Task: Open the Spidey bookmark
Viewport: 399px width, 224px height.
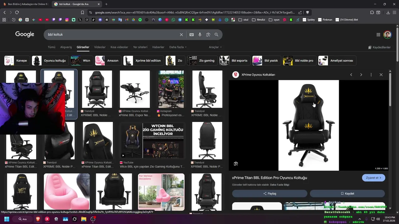Action: point(309,20)
